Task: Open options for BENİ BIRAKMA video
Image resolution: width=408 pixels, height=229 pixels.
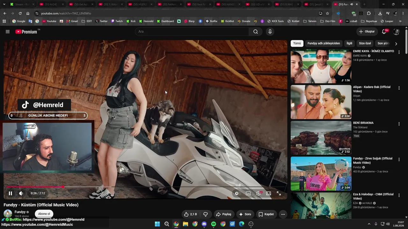Action: (x=399, y=124)
